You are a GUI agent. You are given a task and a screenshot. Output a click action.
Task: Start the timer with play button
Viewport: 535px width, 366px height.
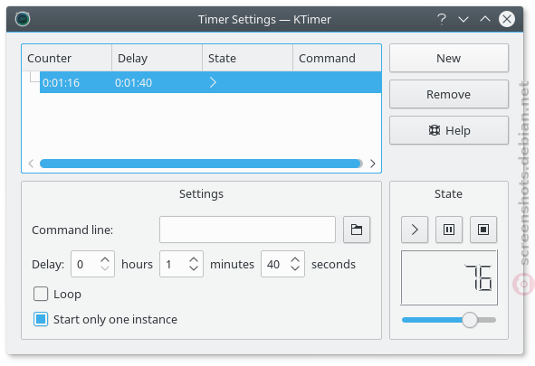coord(415,230)
